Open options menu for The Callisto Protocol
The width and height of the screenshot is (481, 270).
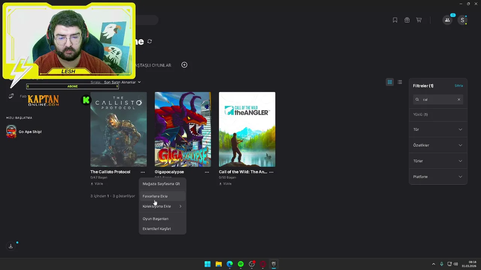pos(142,172)
